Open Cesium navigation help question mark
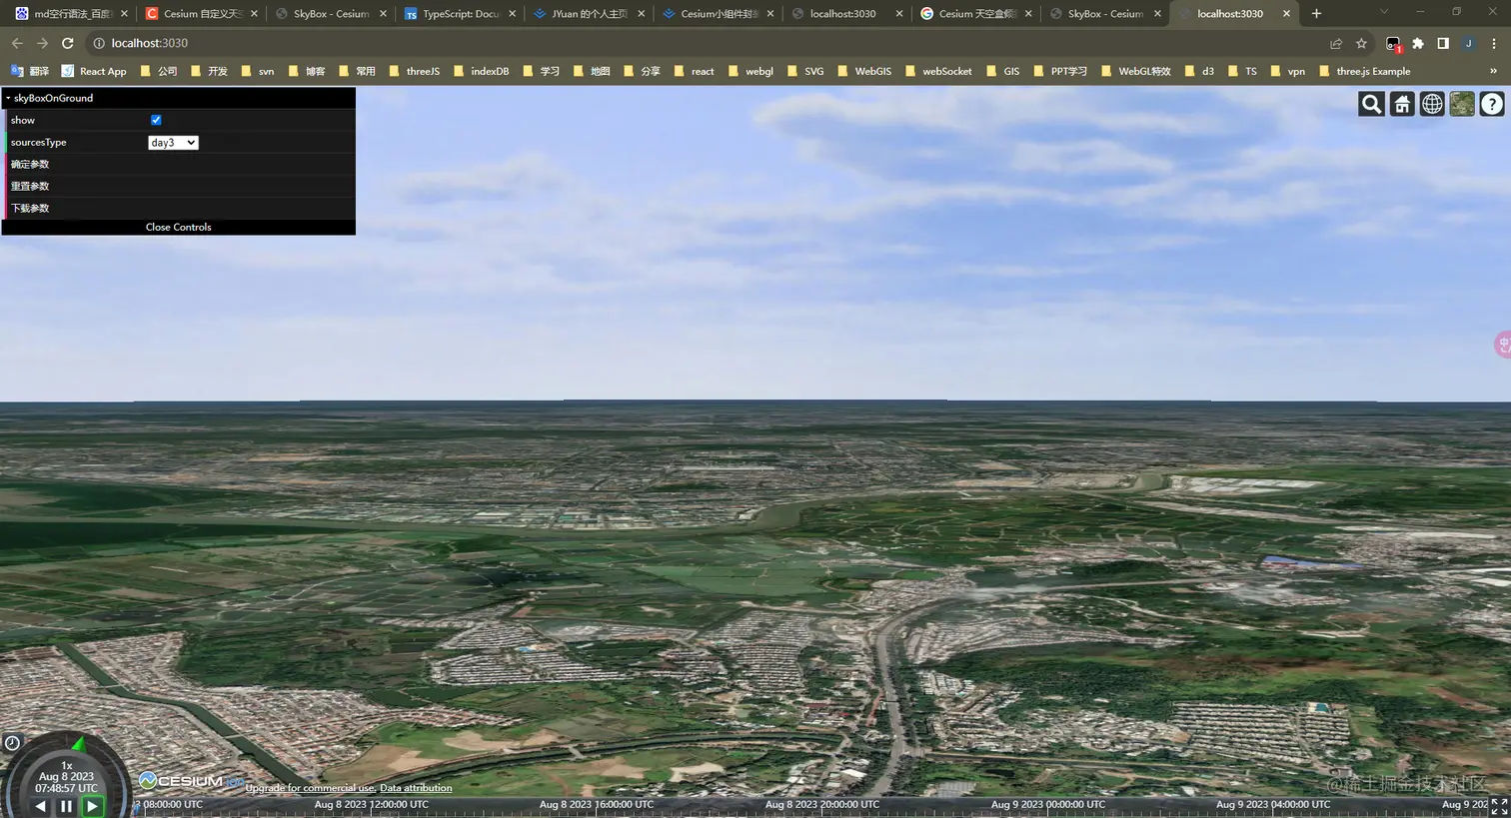This screenshot has width=1511, height=818. coord(1492,104)
